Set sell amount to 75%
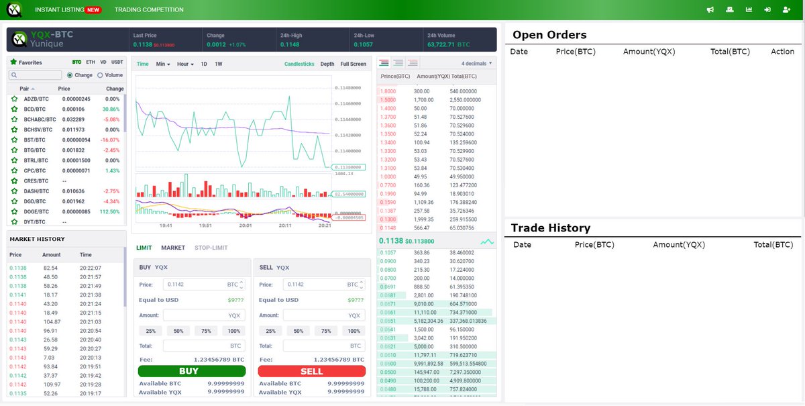The width and height of the screenshot is (805, 406). (326, 331)
